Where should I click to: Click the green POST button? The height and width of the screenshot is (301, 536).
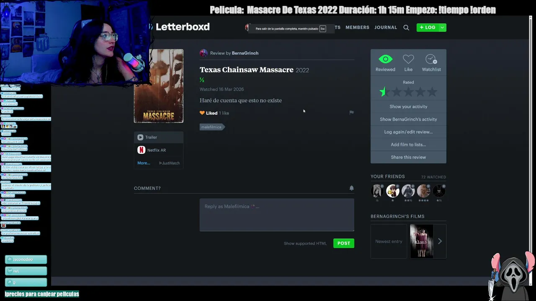coord(344,243)
